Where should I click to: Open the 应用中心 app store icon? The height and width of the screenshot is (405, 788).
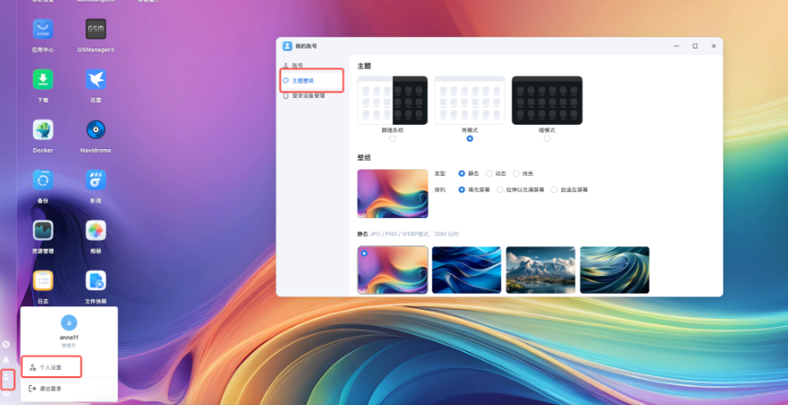[43, 29]
